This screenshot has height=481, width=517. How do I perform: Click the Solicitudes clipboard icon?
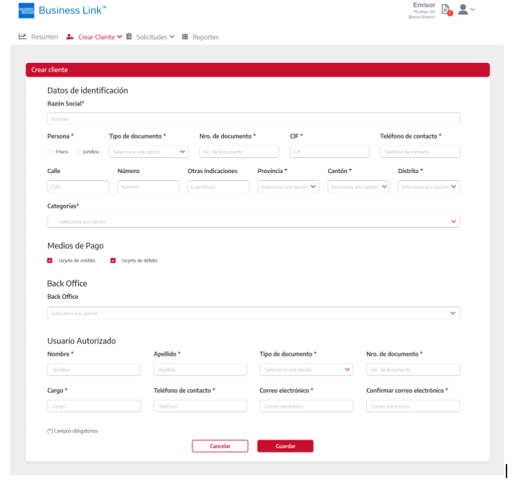coord(129,37)
